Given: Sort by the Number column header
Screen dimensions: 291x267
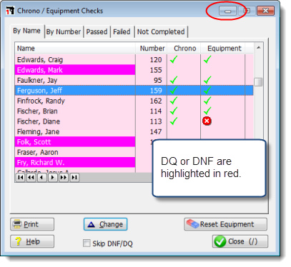Looking at the screenshot, I should click(x=152, y=49).
